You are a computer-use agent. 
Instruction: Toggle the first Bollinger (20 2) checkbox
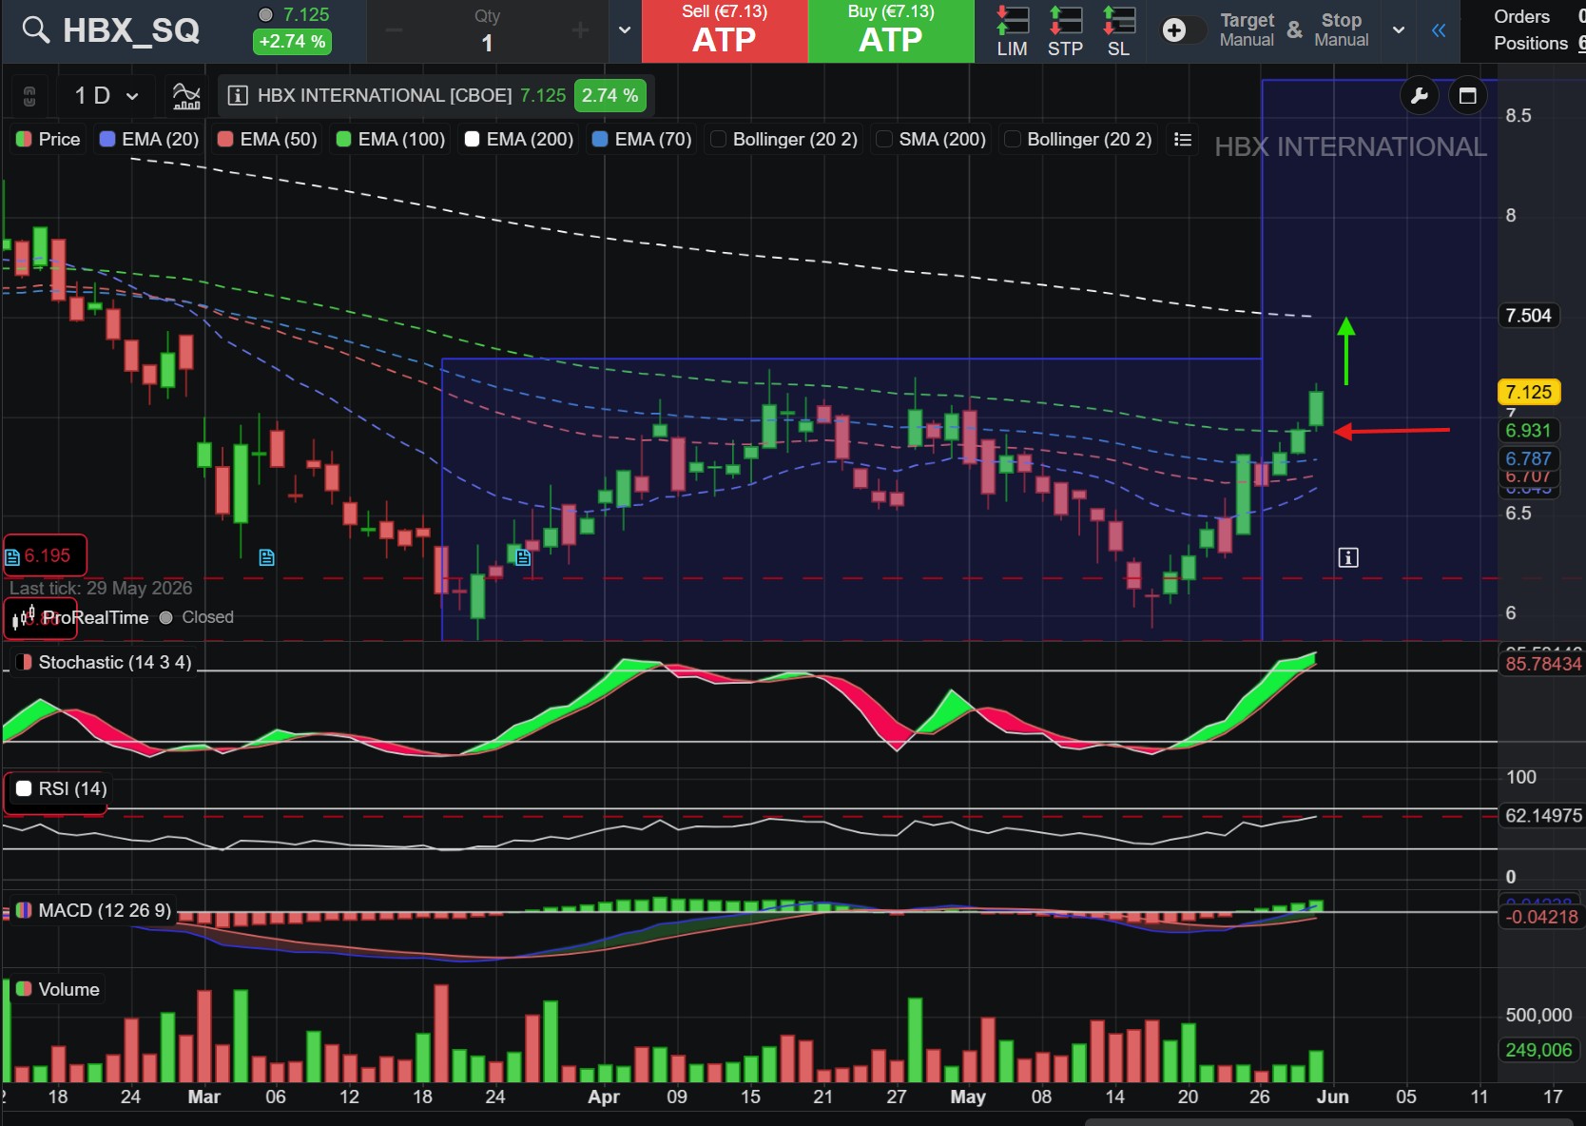718,140
